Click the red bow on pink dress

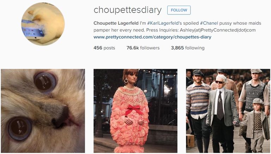pos(133,110)
